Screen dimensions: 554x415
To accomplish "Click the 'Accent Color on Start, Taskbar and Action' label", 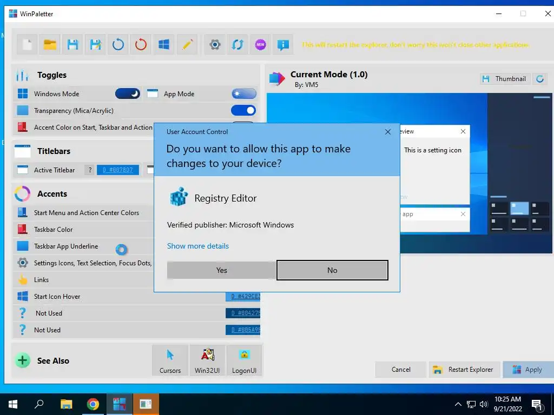I will 93,127.
